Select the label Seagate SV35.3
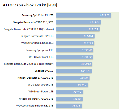 44,71
